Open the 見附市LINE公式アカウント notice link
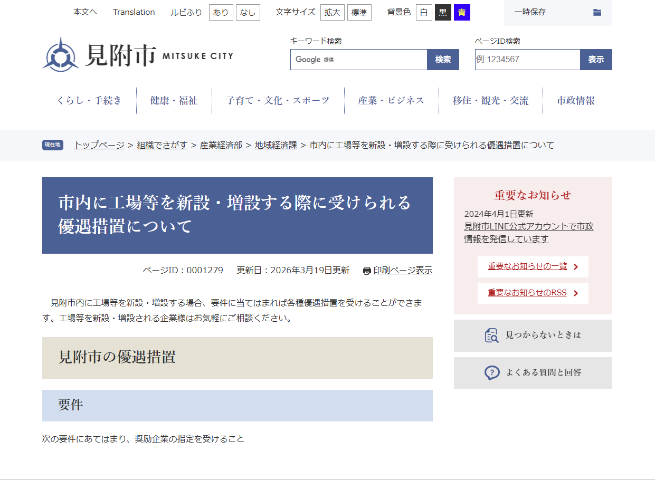Viewport: 655px width, 480px height. point(529,233)
